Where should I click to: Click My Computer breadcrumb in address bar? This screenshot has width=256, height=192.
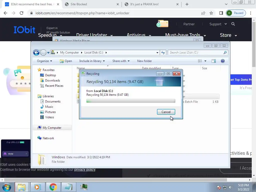69,52
